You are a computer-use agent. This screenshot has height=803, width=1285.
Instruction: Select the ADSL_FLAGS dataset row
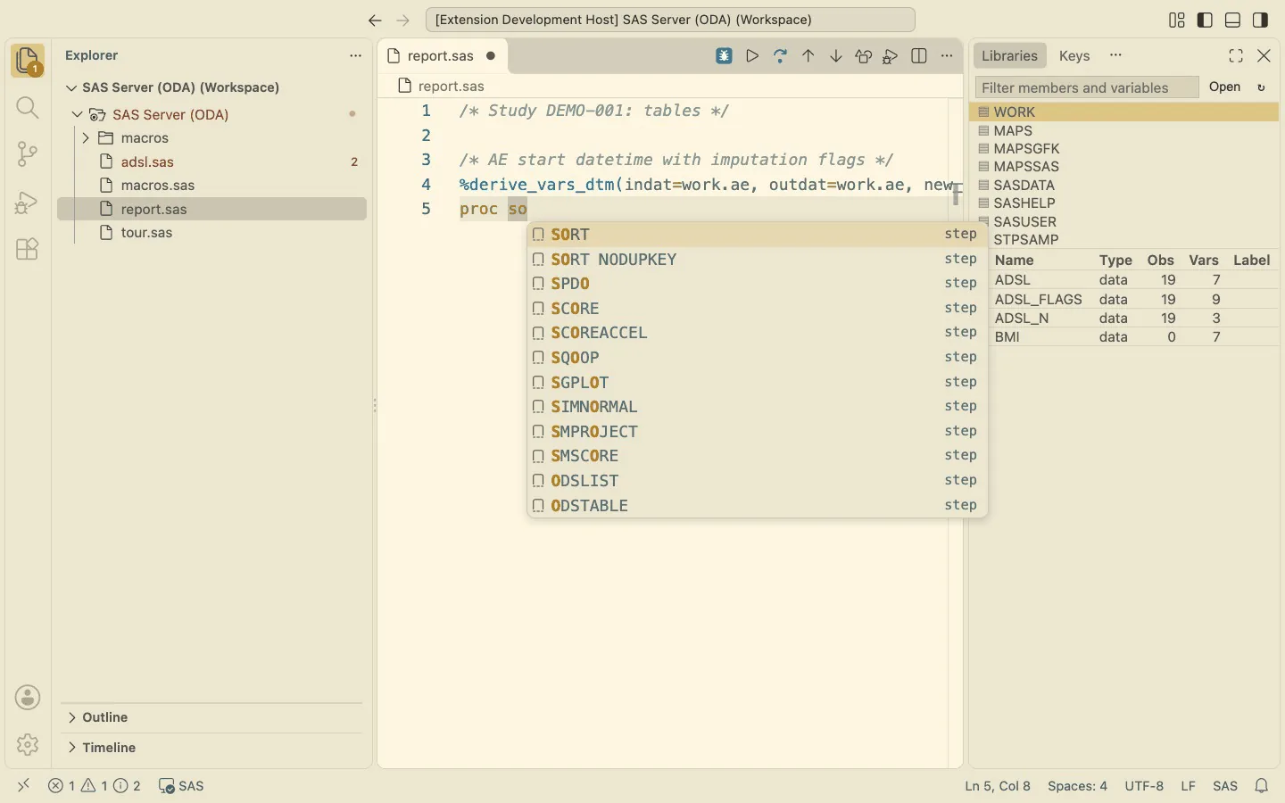1133,300
